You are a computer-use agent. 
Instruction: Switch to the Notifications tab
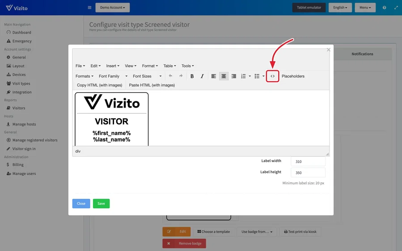[362, 54]
